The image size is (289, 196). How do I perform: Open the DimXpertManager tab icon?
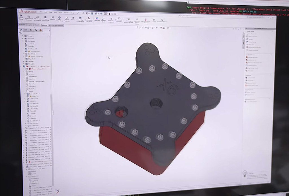tap(36, 30)
